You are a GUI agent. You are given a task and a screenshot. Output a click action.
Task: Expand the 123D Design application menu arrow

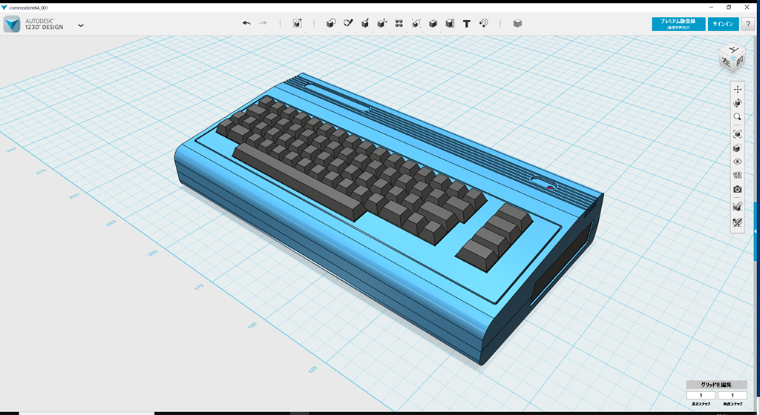tap(80, 25)
